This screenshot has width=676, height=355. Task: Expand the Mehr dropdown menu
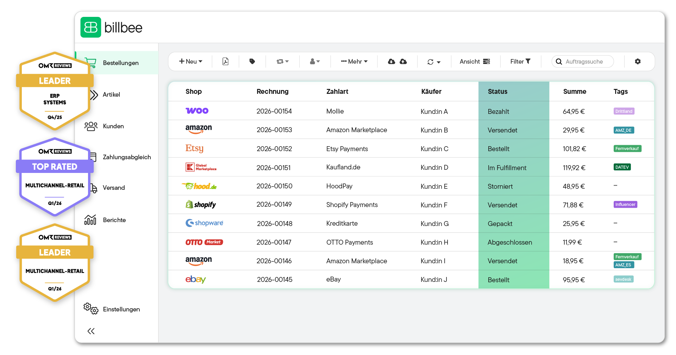354,62
